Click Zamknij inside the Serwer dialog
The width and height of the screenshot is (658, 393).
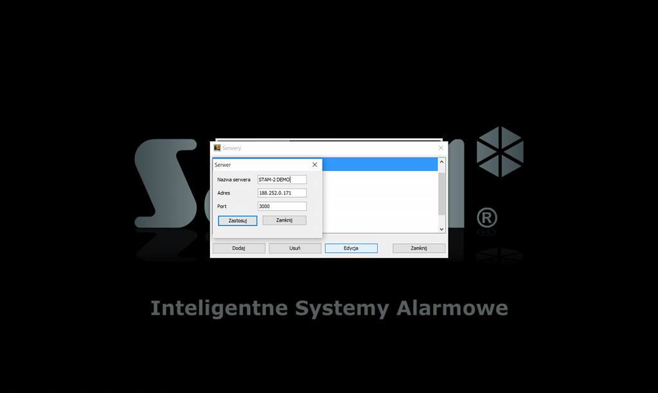pyautogui.click(x=284, y=220)
